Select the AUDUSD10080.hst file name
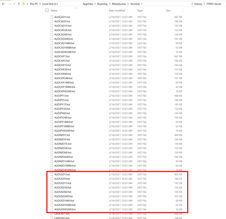 tap(65, 205)
